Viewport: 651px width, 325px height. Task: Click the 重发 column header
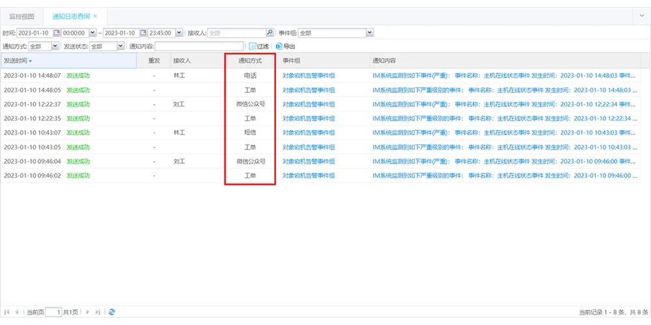coord(154,61)
